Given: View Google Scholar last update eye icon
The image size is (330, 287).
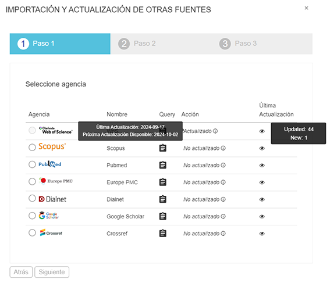Looking at the screenshot, I should pos(262,216).
